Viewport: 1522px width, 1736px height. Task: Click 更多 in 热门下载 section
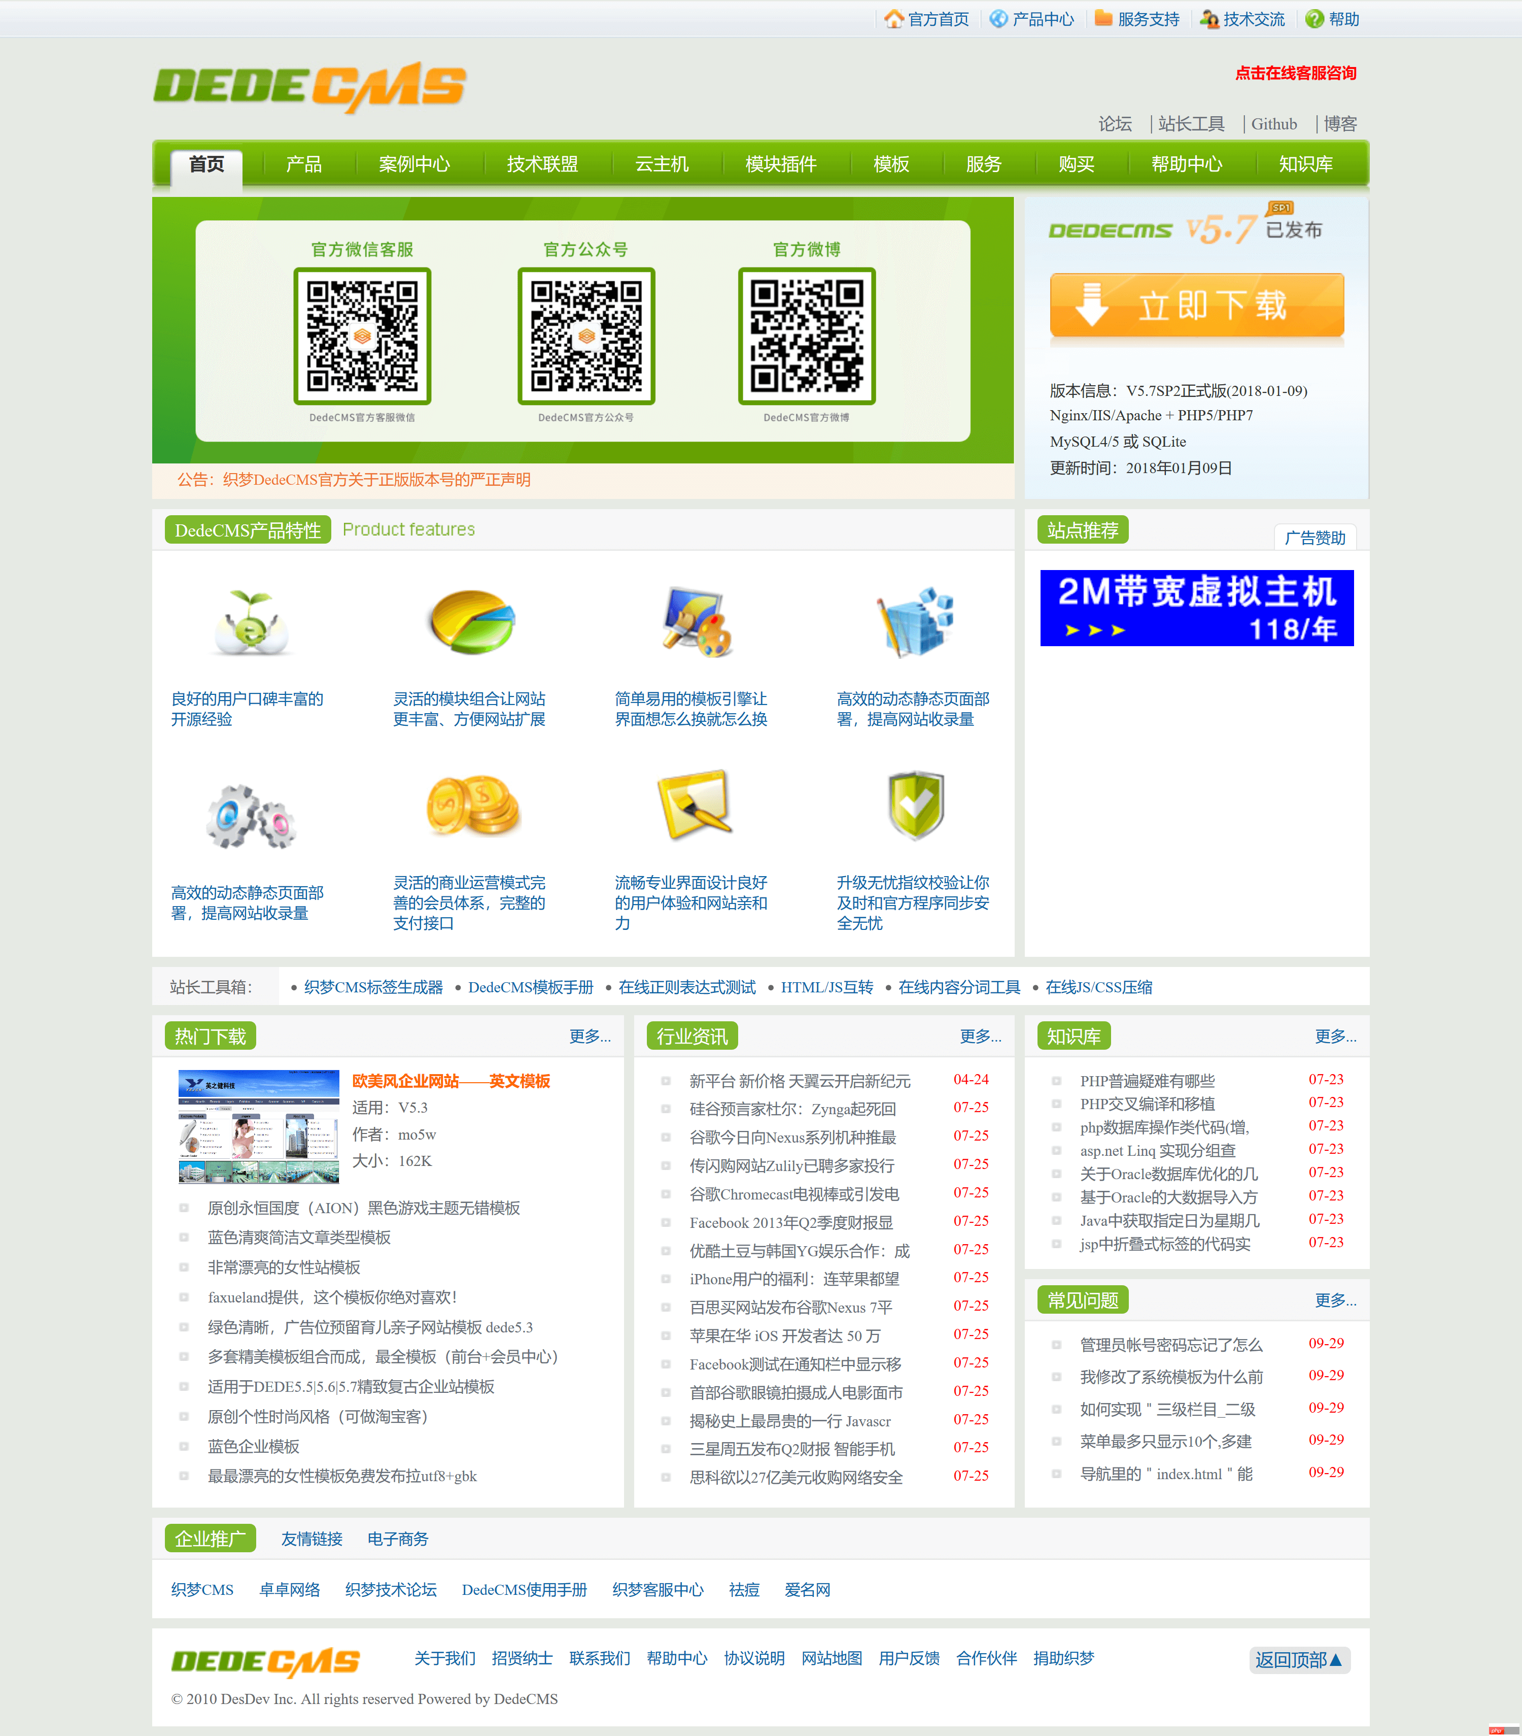pyautogui.click(x=590, y=1036)
